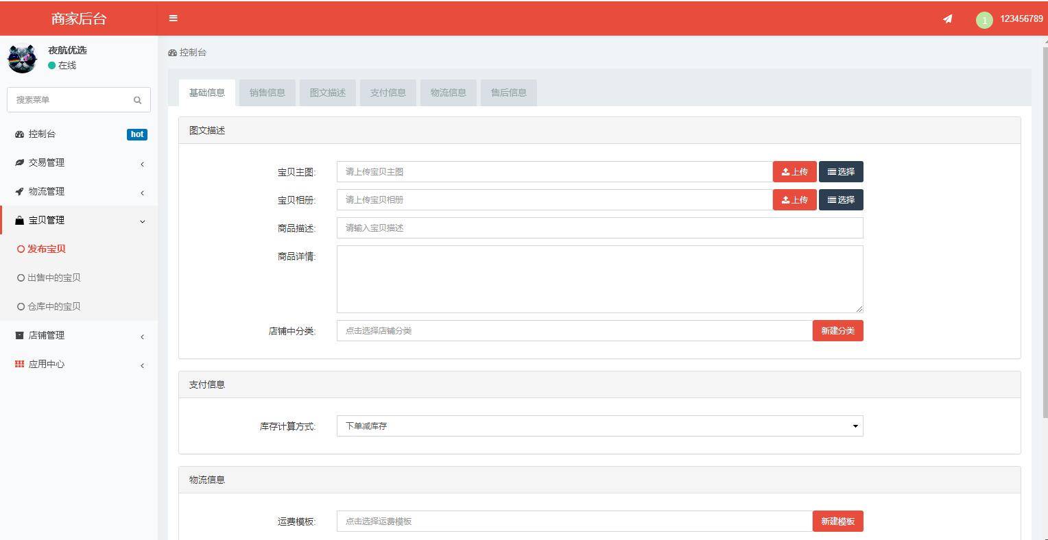Click the search magnifier icon in sidebar

pos(137,100)
